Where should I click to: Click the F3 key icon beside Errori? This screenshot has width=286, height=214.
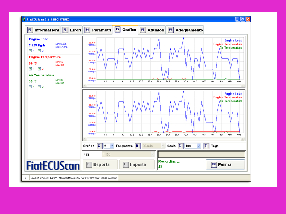tap(65, 30)
